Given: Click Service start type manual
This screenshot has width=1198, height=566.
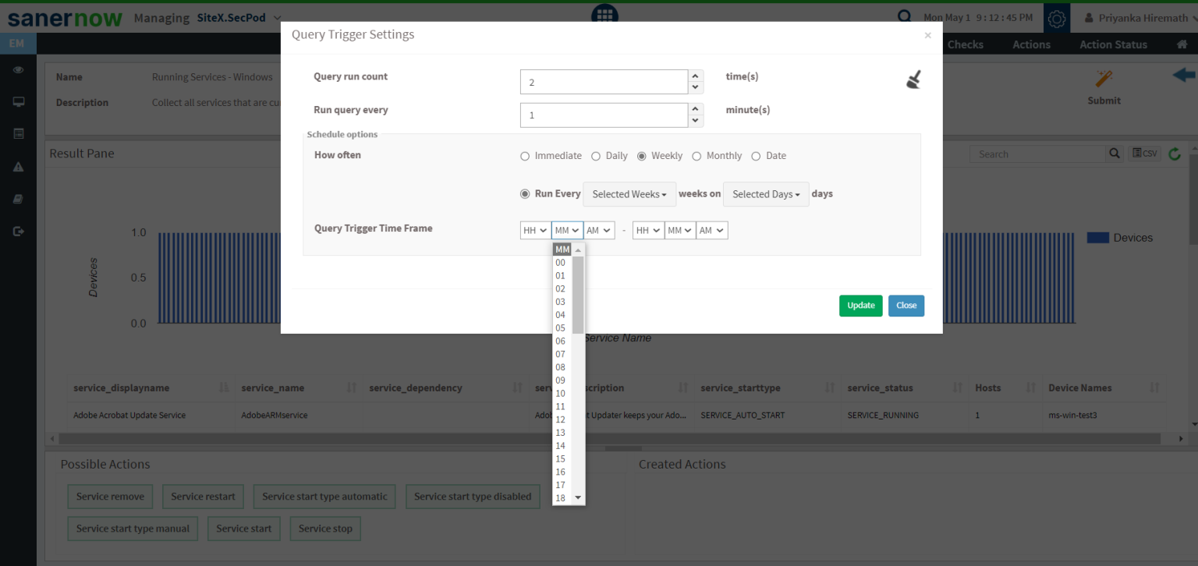Looking at the screenshot, I should coord(133,529).
